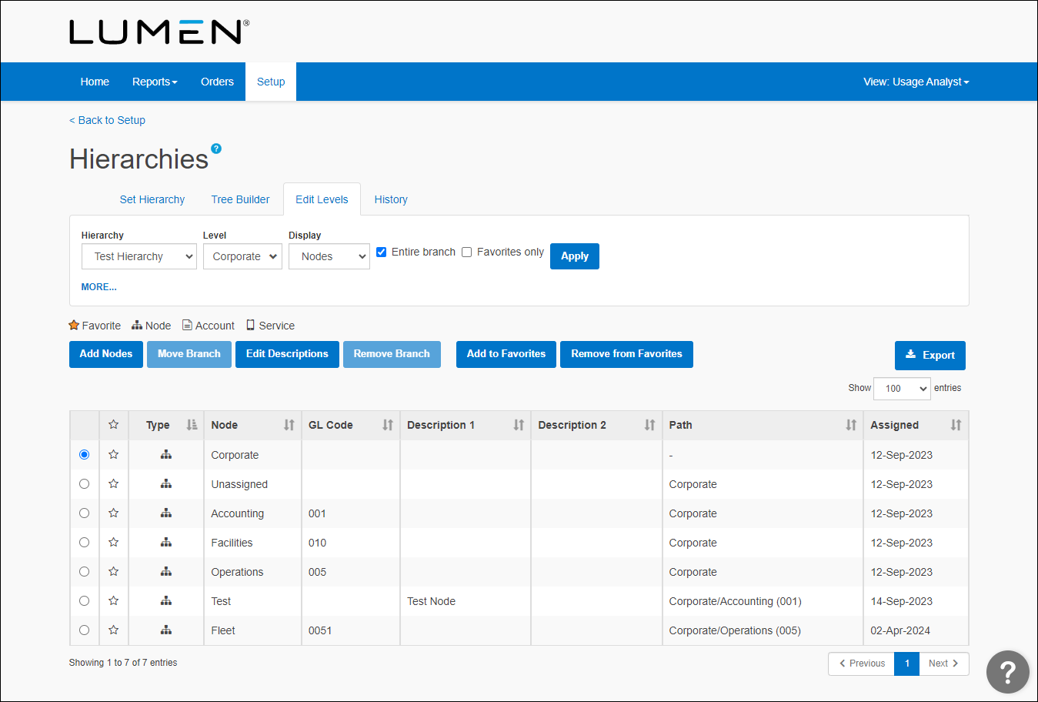Follow the Back to Setup link

pyautogui.click(x=108, y=120)
